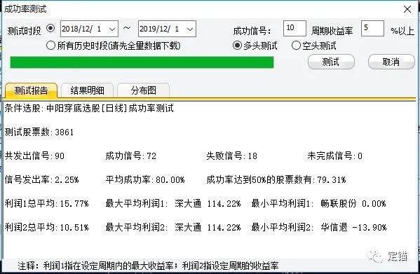Close the 成功率测试 dialog
This screenshot has width=420, height=274.
coord(407,9)
